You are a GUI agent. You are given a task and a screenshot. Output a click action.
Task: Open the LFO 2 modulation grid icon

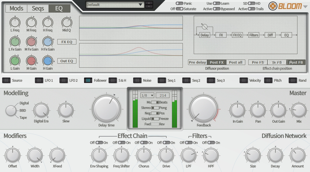point(64,80)
